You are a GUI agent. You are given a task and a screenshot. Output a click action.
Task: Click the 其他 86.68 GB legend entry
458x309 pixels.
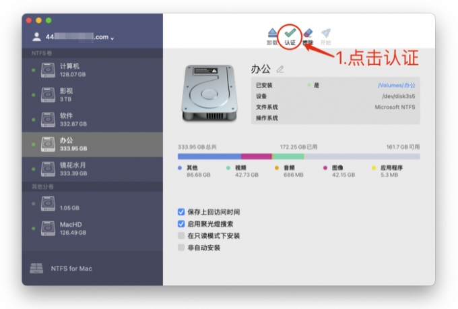pyautogui.click(x=194, y=171)
